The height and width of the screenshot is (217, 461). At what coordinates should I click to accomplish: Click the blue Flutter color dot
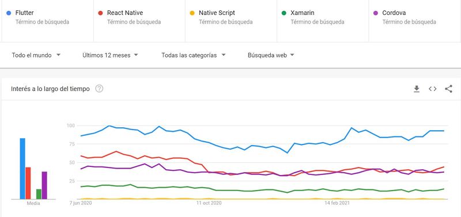[9, 13]
